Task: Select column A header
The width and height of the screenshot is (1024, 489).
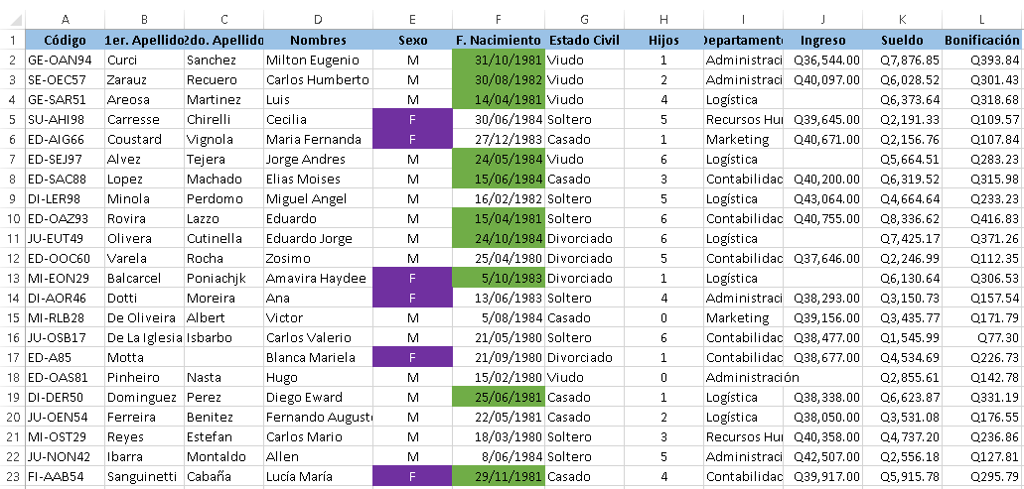Action: tap(65, 20)
